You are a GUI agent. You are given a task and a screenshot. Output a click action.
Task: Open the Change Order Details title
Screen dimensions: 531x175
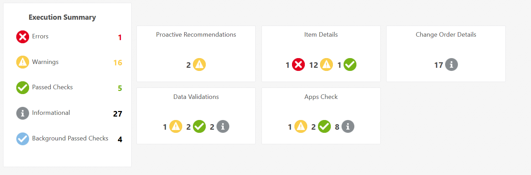click(x=446, y=35)
